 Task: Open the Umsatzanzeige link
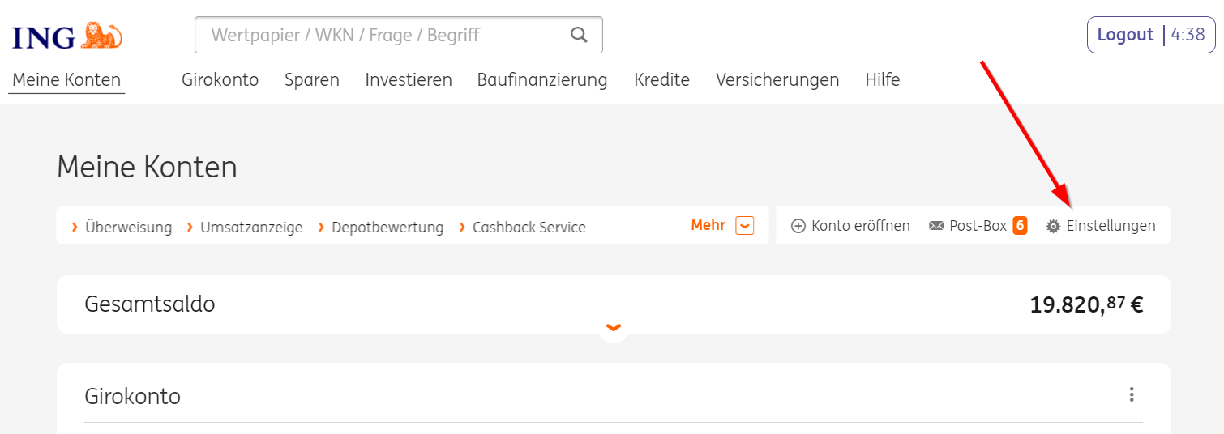tap(251, 228)
